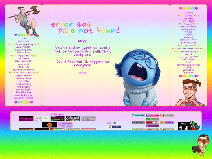
Task: Click the rainbow STATUS badge
Action: click(x=115, y=127)
